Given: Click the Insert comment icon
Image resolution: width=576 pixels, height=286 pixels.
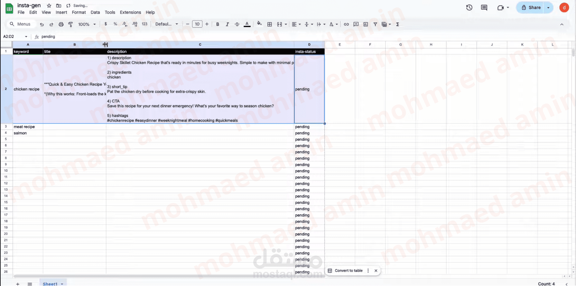Looking at the screenshot, I should click(x=356, y=24).
